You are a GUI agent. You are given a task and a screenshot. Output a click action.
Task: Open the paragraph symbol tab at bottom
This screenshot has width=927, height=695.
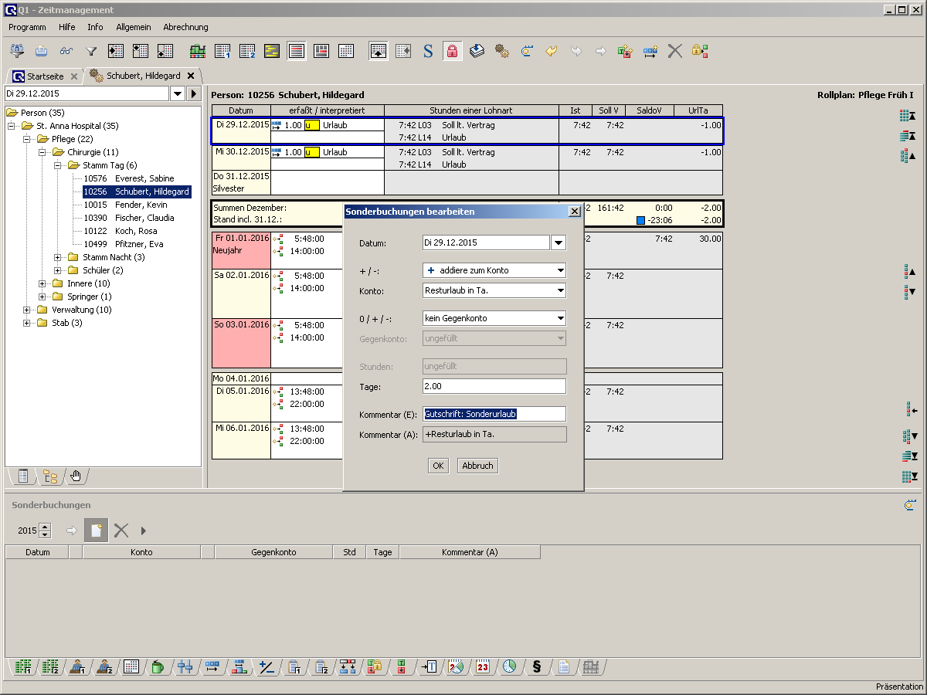click(x=536, y=666)
